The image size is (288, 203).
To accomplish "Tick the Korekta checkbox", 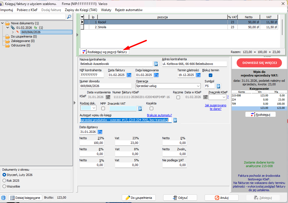I will tap(151, 108).
